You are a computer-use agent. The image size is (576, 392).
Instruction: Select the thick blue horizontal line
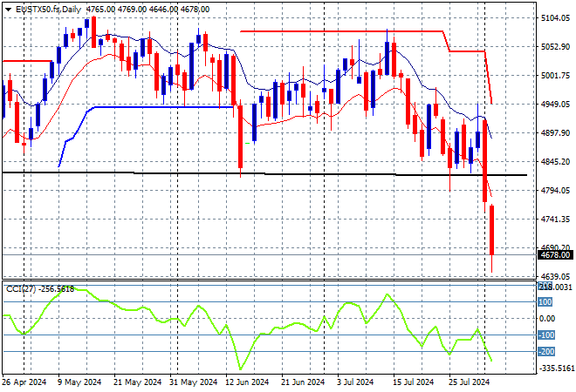point(157,107)
